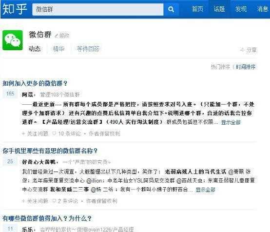This screenshot has height=232, width=270.
Task: Focus the search box containing 微信群
Action: (x=98, y=9)
